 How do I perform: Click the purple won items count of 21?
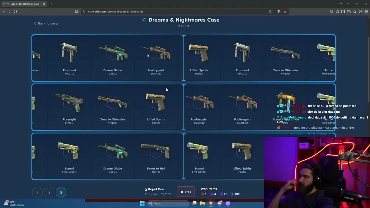pos(223,194)
